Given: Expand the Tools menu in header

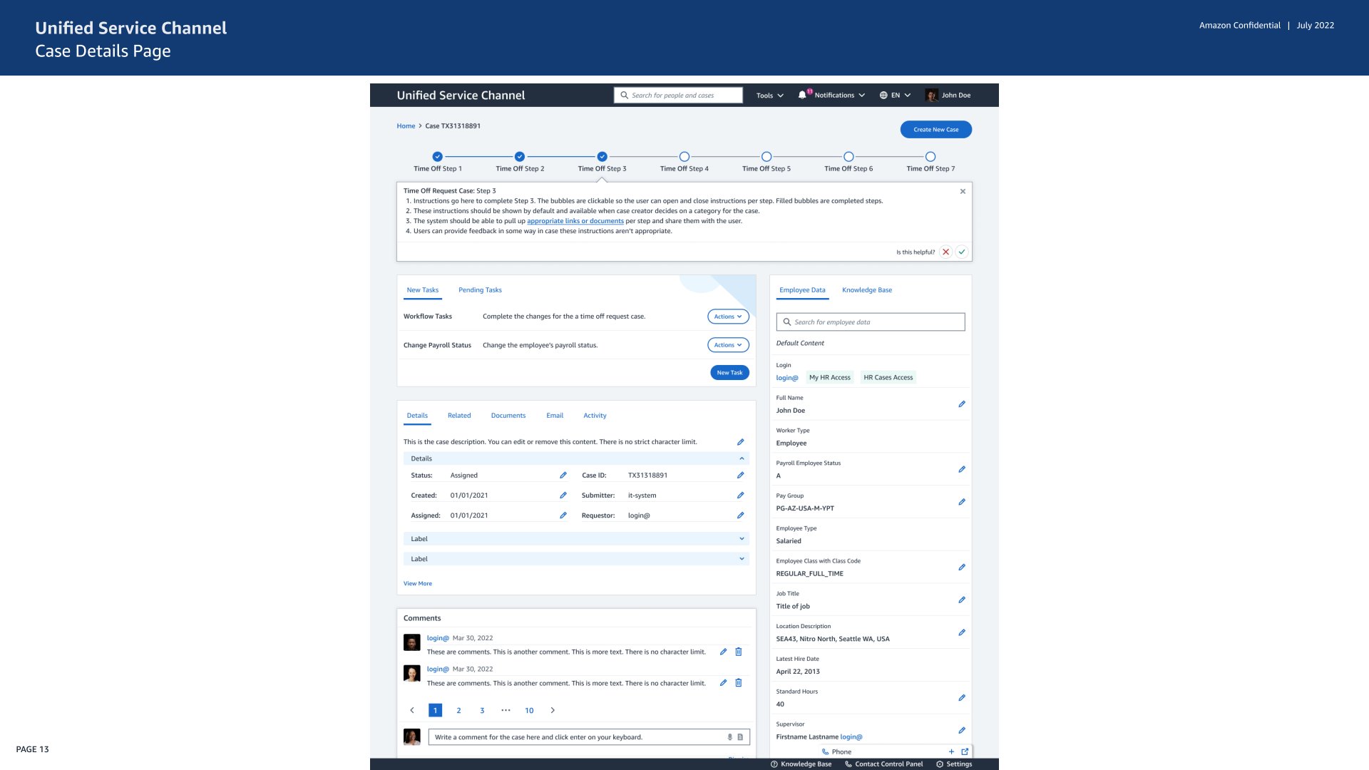Looking at the screenshot, I should click(769, 96).
